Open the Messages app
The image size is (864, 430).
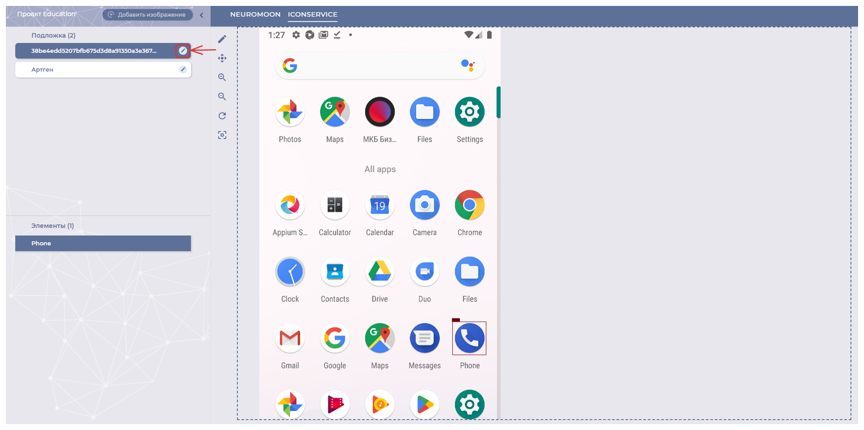425,338
